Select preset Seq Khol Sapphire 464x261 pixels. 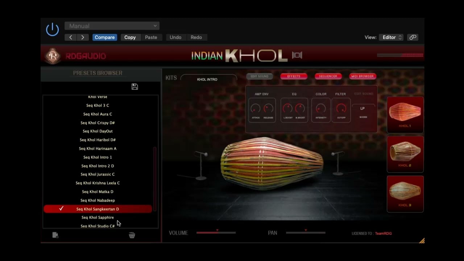(x=98, y=217)
